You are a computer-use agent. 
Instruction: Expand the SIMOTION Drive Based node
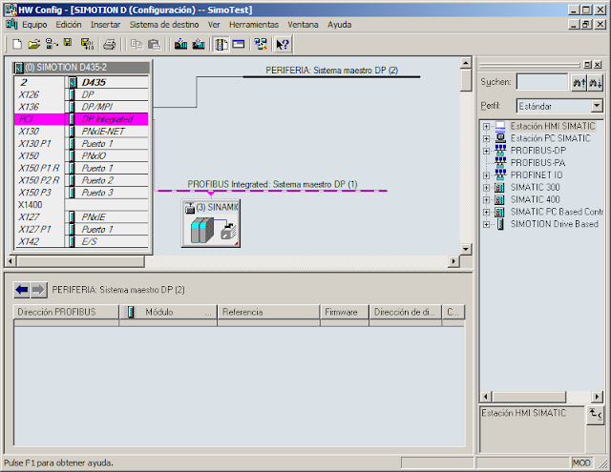tap(486, 224)
